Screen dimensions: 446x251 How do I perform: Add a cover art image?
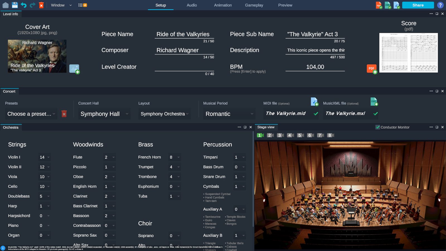tap(74, 69)
